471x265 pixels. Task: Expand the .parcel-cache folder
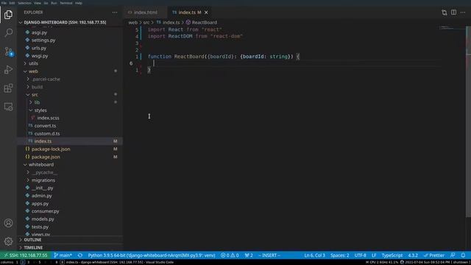(70, 79)
